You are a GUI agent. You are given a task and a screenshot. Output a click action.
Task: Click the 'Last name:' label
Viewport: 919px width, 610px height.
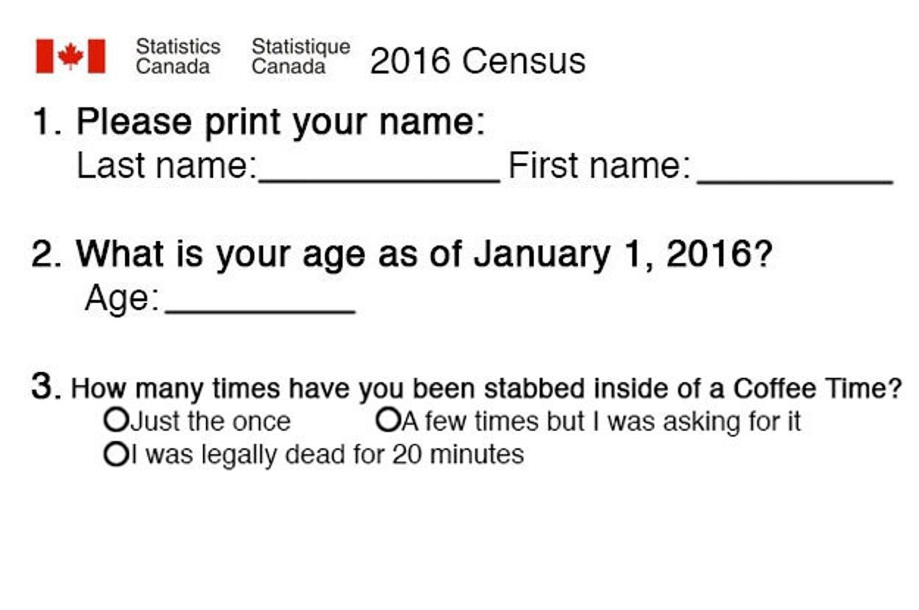pyautogui.click(x=166, y=166)
